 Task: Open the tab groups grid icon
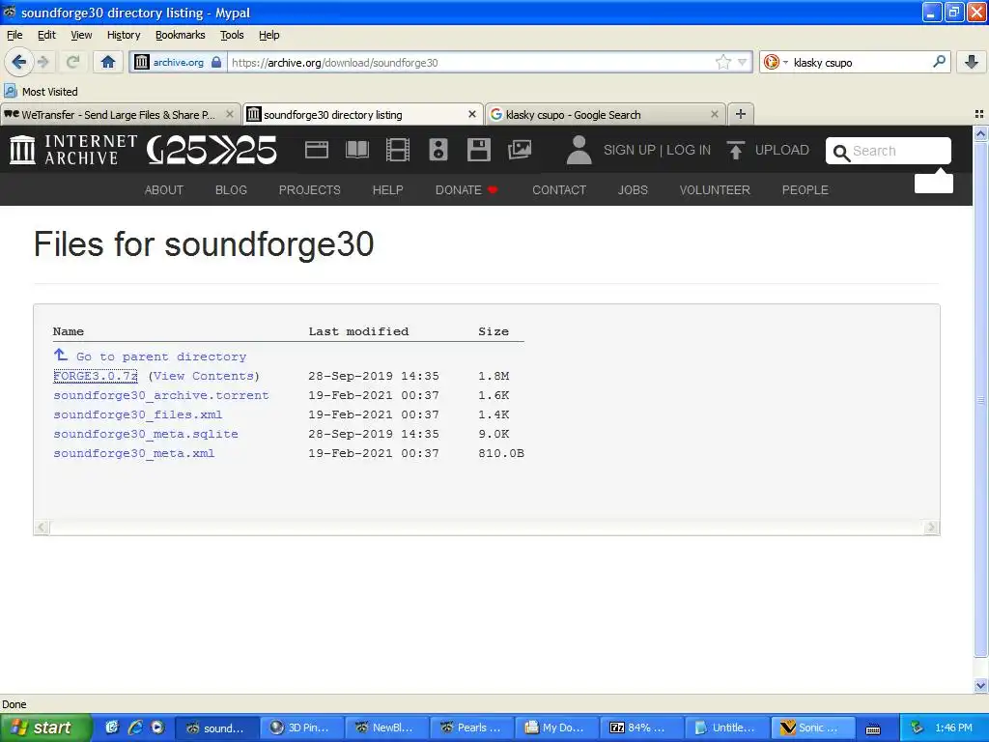(x=979, y=114)
